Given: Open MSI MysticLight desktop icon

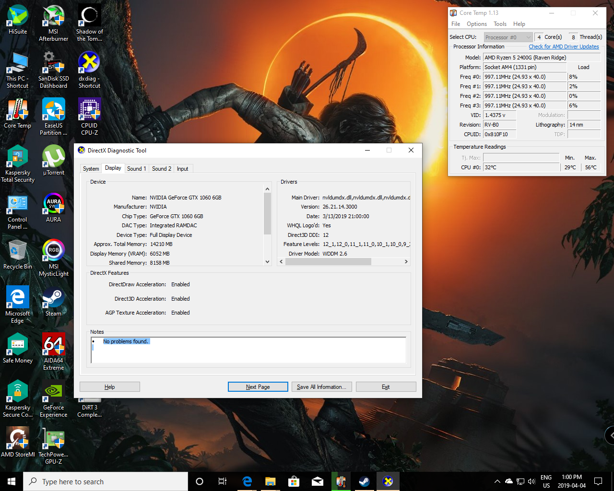Looking at the screenshot, I should [53, 258].
